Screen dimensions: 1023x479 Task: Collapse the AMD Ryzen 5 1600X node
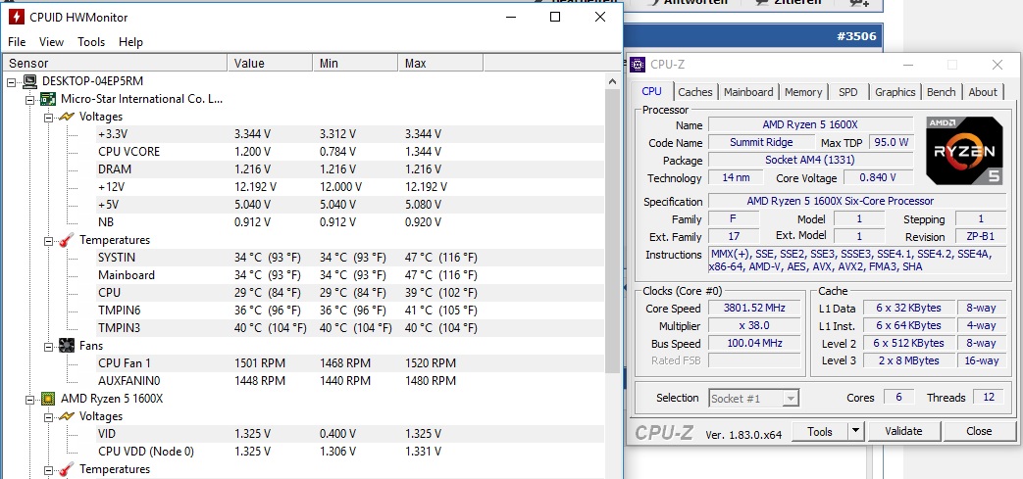30,399
